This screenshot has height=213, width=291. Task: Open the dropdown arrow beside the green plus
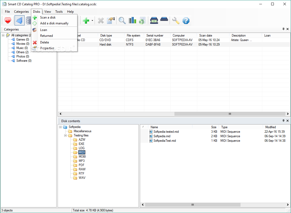[x=92, y=20]
